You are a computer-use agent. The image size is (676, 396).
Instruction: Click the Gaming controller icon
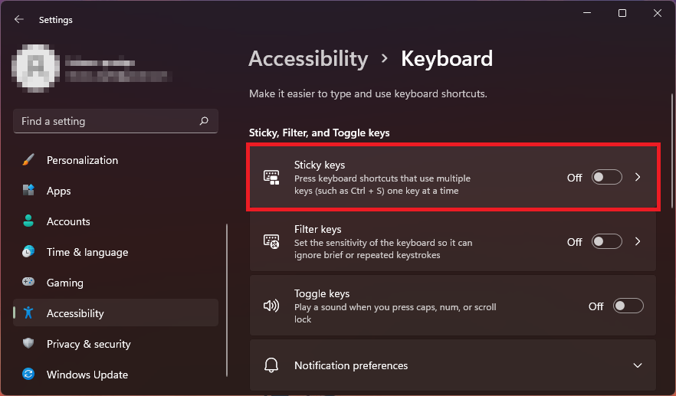tap(28, 282)
